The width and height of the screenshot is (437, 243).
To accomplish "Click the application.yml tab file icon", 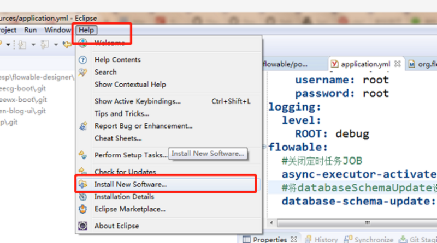I will [x=334, y=64].
